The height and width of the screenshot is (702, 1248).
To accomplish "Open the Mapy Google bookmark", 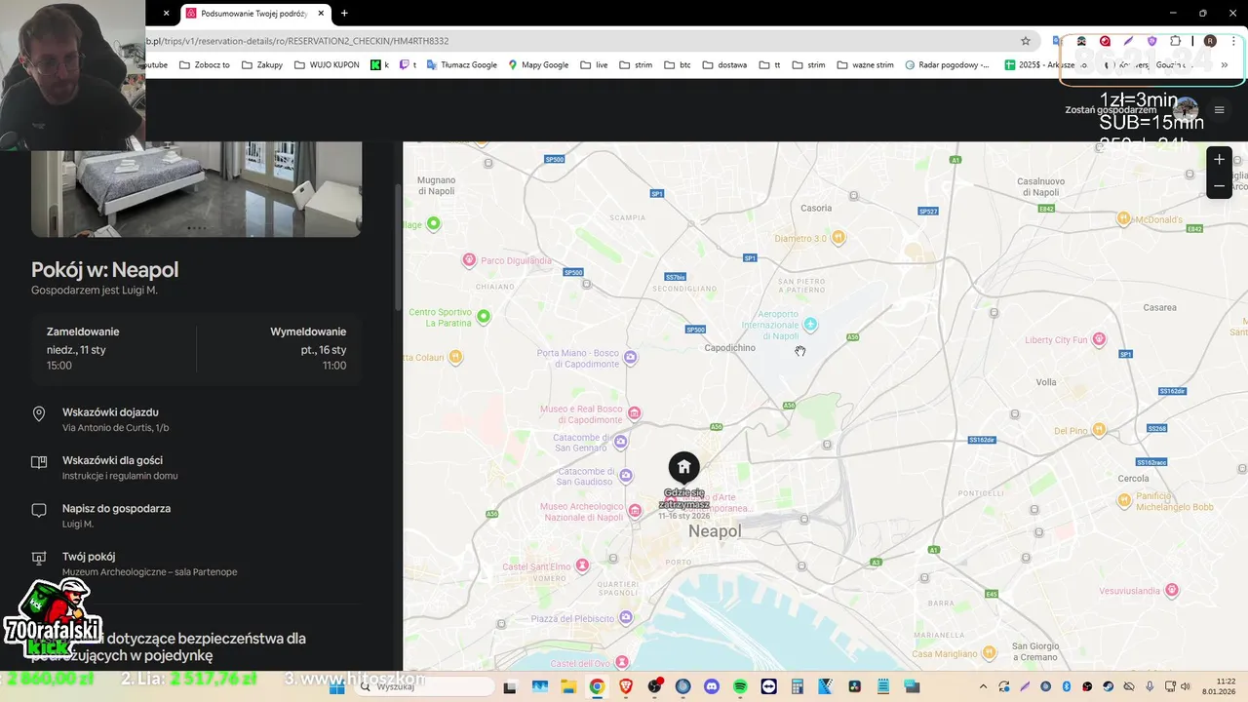I will point(538,65).
